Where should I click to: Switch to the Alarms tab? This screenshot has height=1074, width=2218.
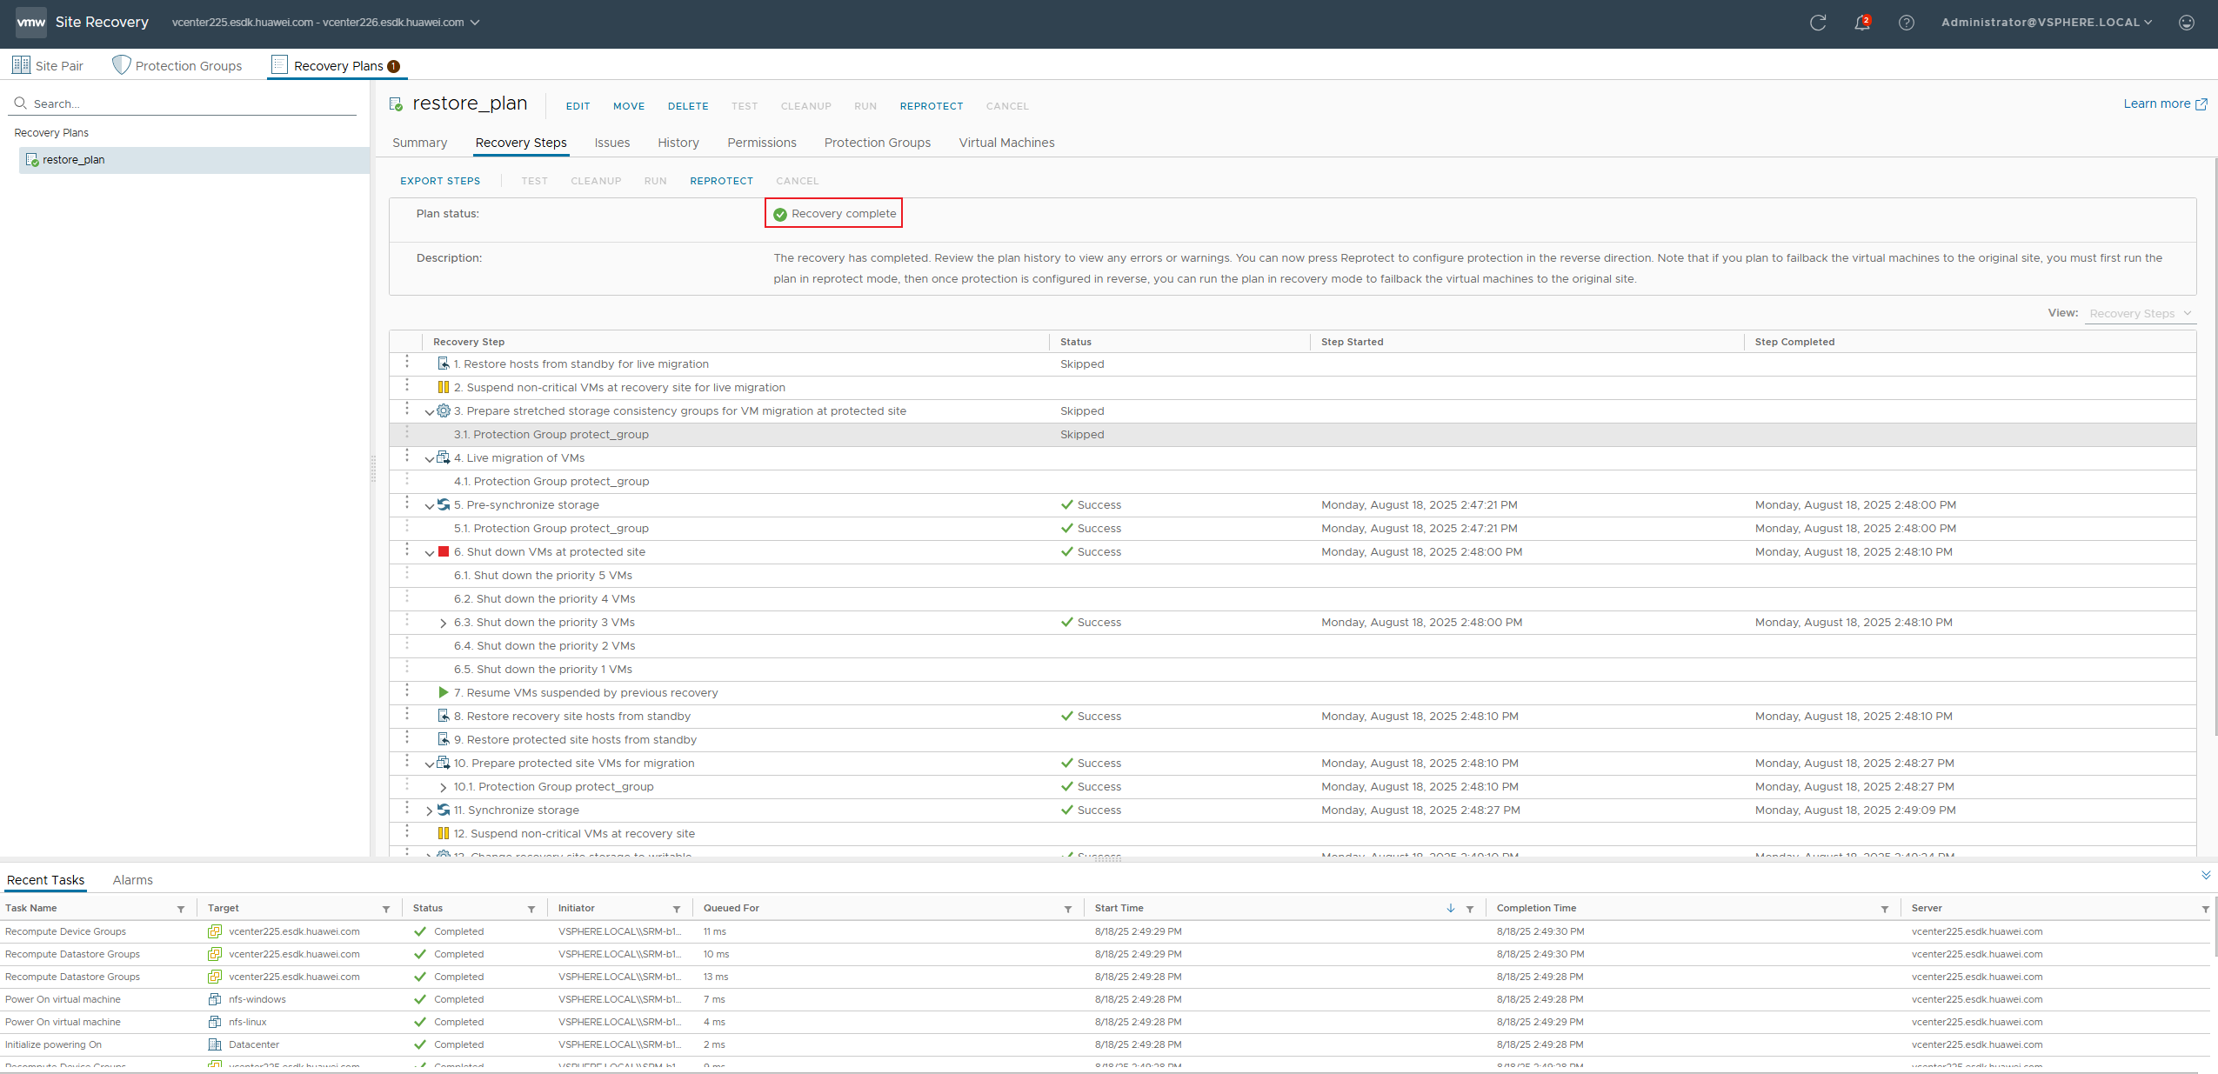point(133,880)
